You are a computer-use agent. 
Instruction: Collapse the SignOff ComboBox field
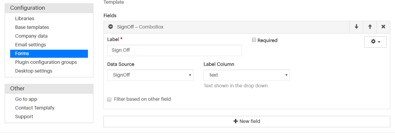pos(110,27)
